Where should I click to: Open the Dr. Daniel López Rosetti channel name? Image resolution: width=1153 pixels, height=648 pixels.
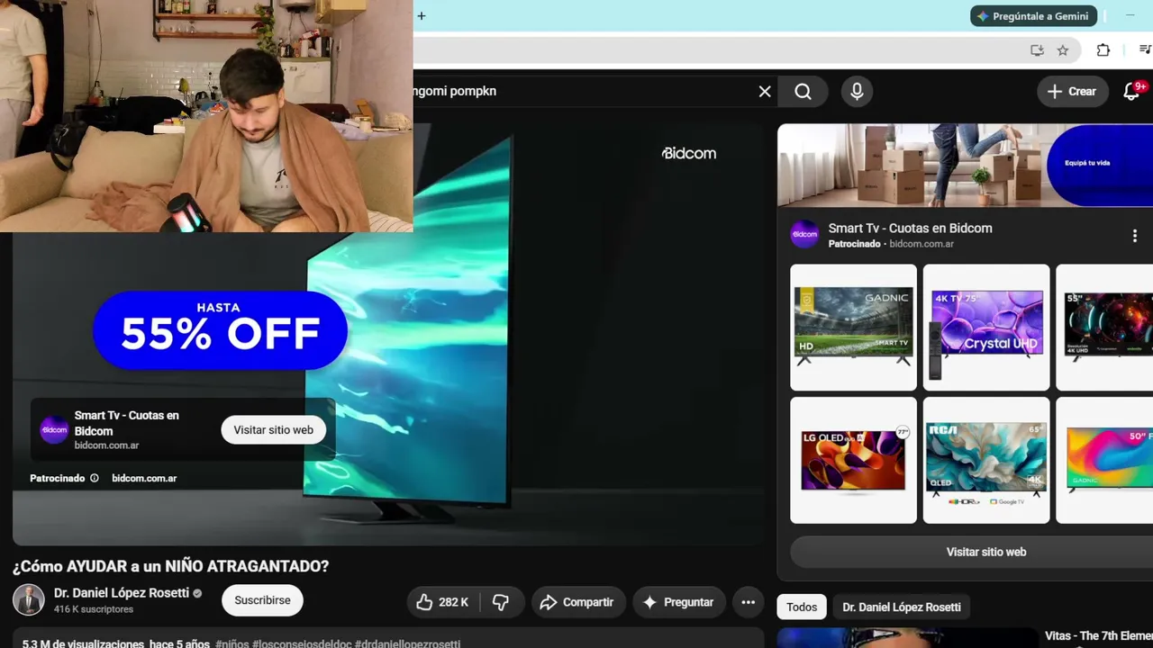coord(122,593)
